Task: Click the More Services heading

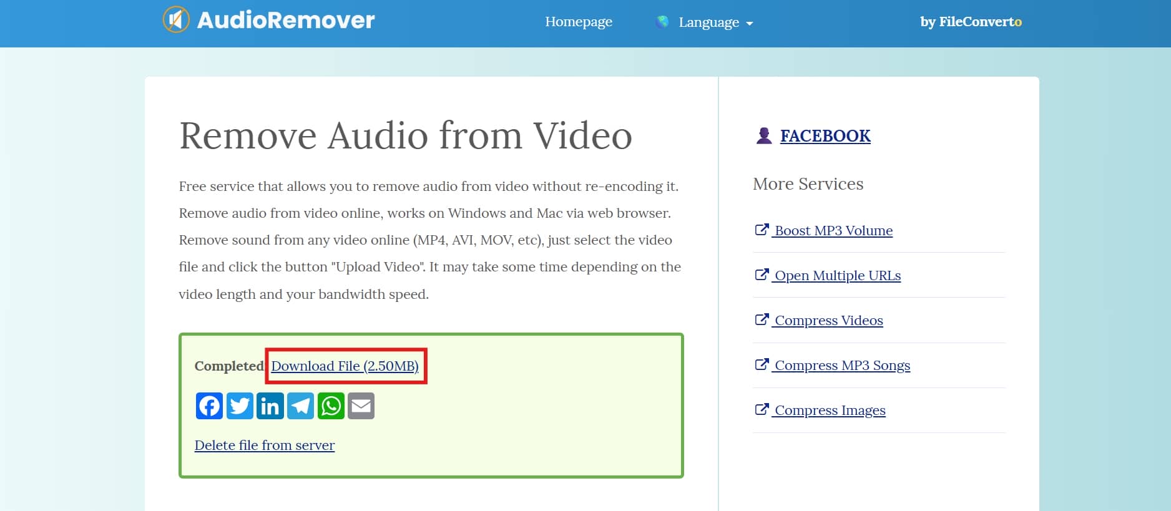Action: (x=808, y=184)
